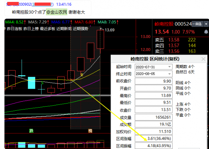
Task: Close the 区间统计 dialog with X
Action: (x=203, y=59)
